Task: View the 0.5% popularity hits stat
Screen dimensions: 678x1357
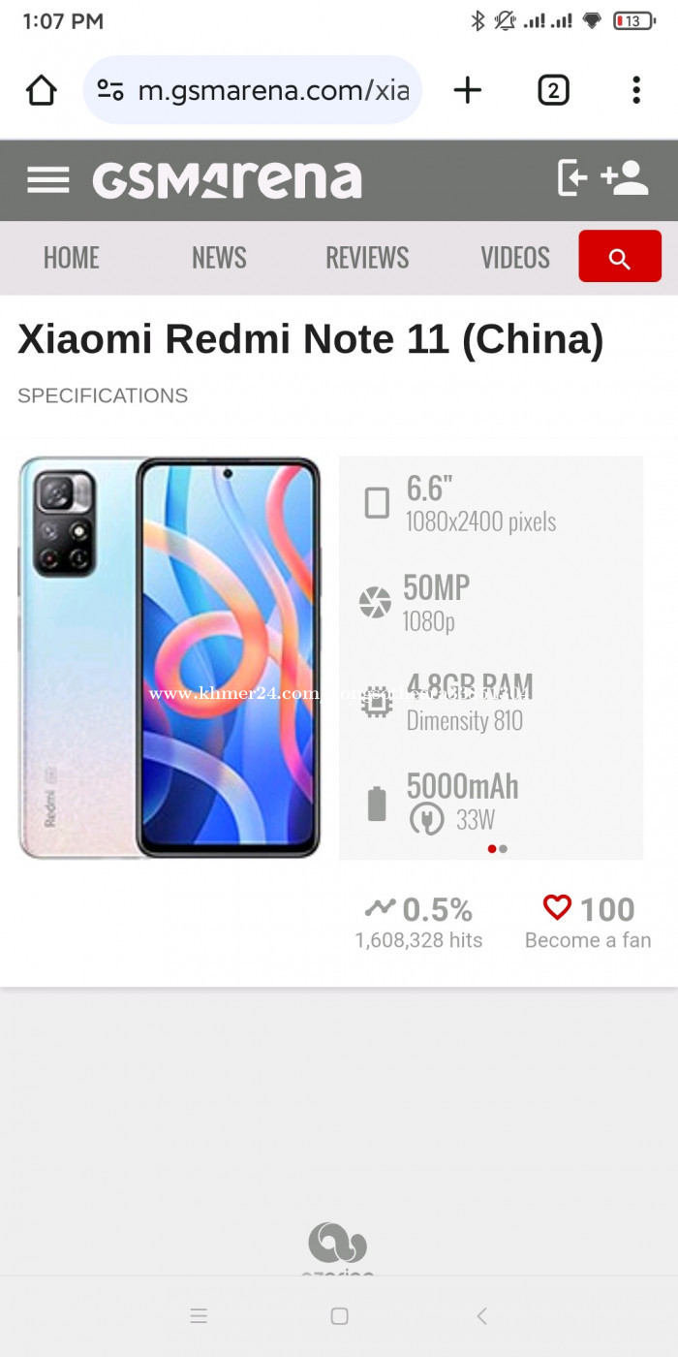Action: [x=418, y=922]
